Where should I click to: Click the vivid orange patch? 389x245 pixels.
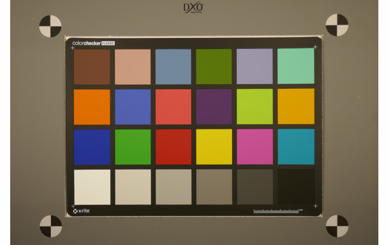[x=92, y=107]
